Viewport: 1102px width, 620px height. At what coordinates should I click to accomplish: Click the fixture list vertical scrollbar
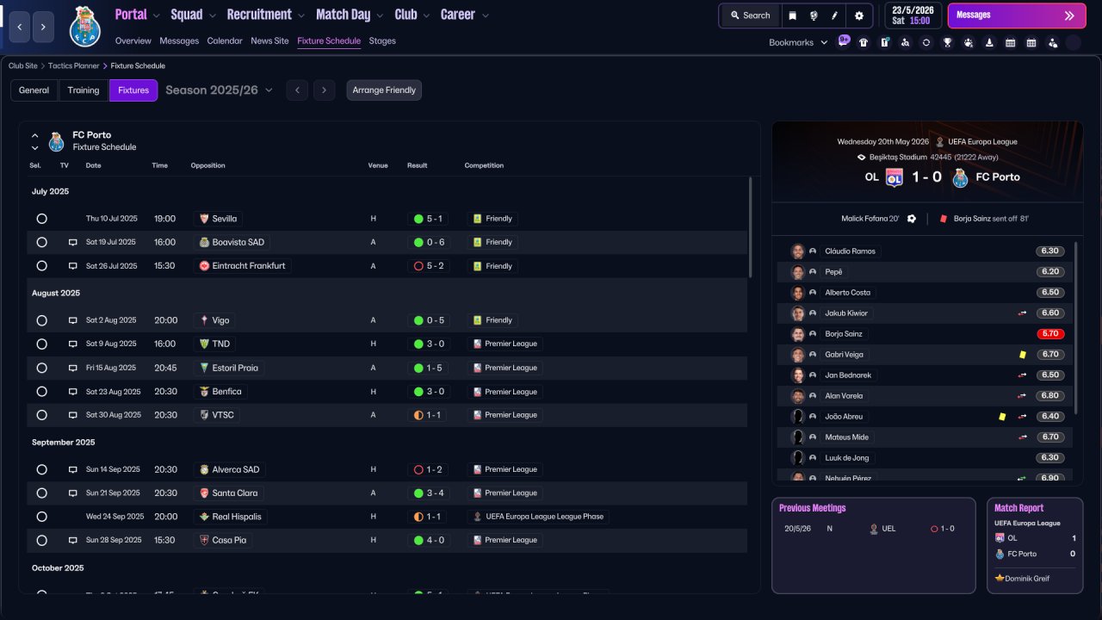pyautogui.click(x=751, y=227)
